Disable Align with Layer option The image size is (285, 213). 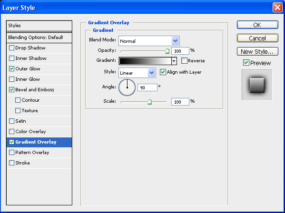[163, 72]
